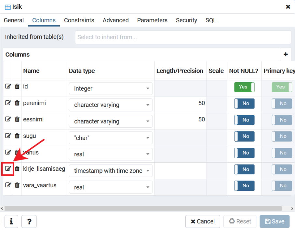Go to the Advanced tab
The width and height of the screenshot is (295, 230).
[x=115, y=20]
